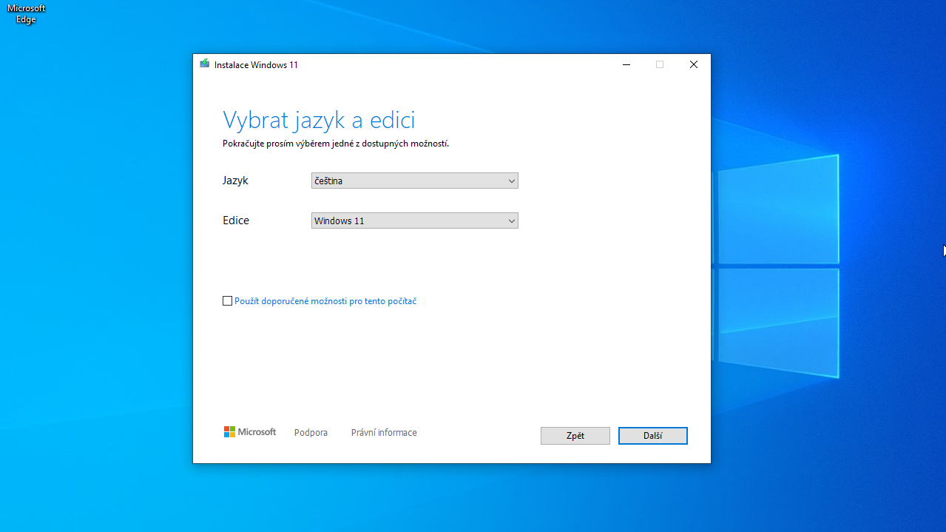Expand the Jazyk dropdown arrow
946x532 pixels.
511,181
